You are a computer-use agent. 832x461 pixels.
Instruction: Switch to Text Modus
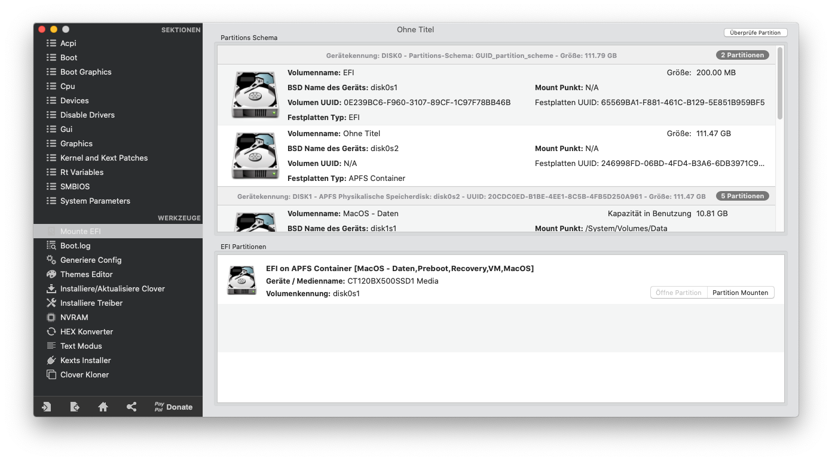tap(81, 346)
